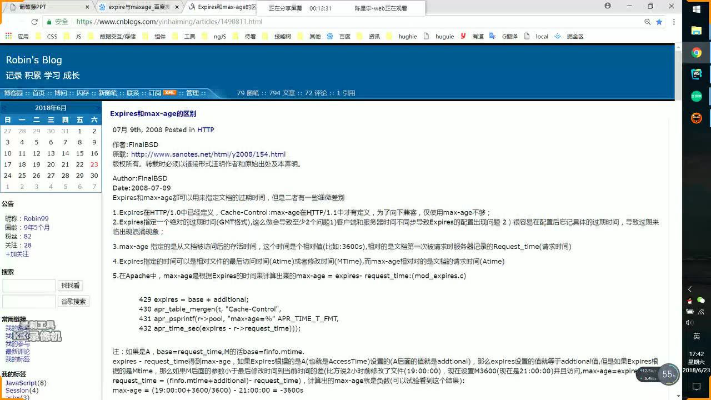Open the 百度 bookmark

click(339, 36)
